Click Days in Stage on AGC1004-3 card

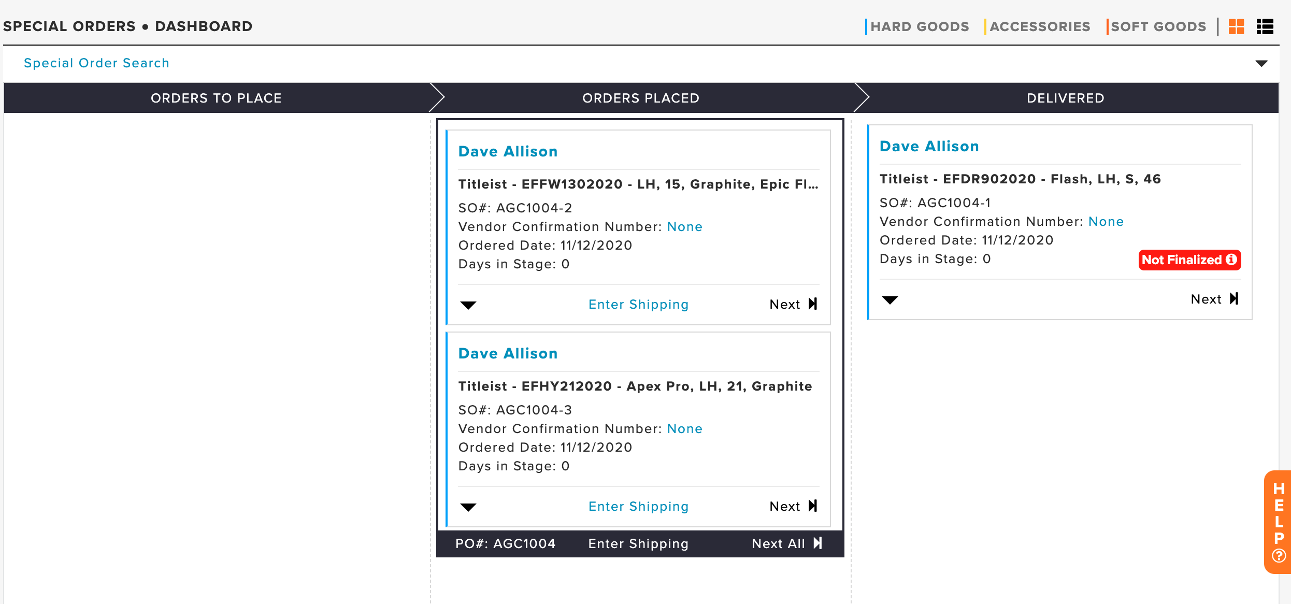(514, 466)
